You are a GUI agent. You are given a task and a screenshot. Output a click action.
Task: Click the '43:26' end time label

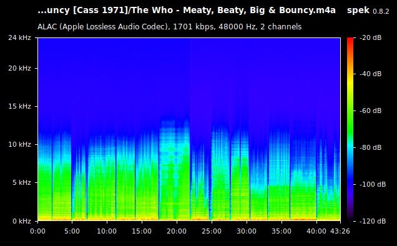coord(340,231)
